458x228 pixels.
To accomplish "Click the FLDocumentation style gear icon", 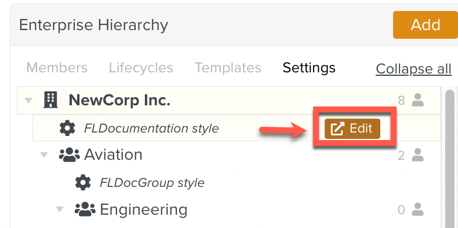I will (67, 128).
